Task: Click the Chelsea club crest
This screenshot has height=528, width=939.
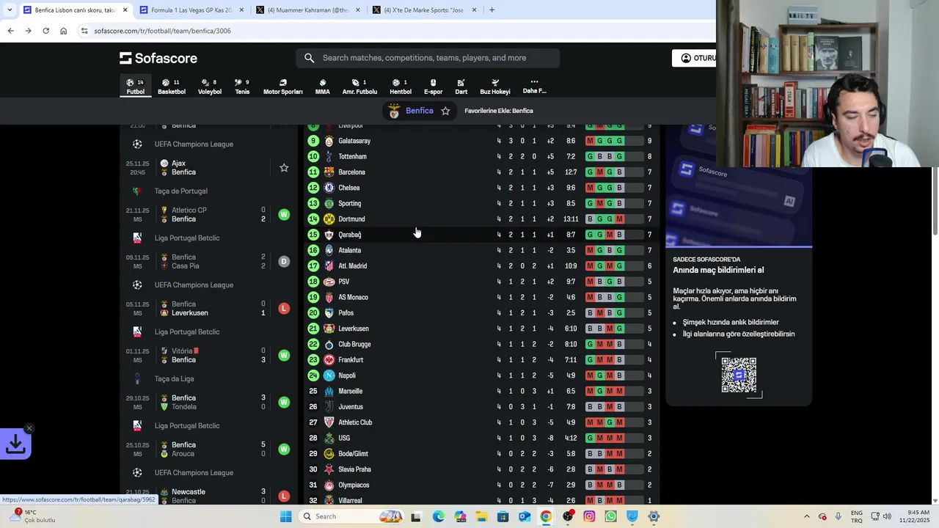Action: point(329,188)
